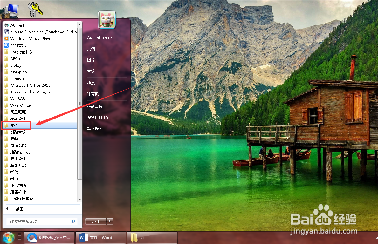
Task: Open 游戏 games link
Action: tap(91, 83)
